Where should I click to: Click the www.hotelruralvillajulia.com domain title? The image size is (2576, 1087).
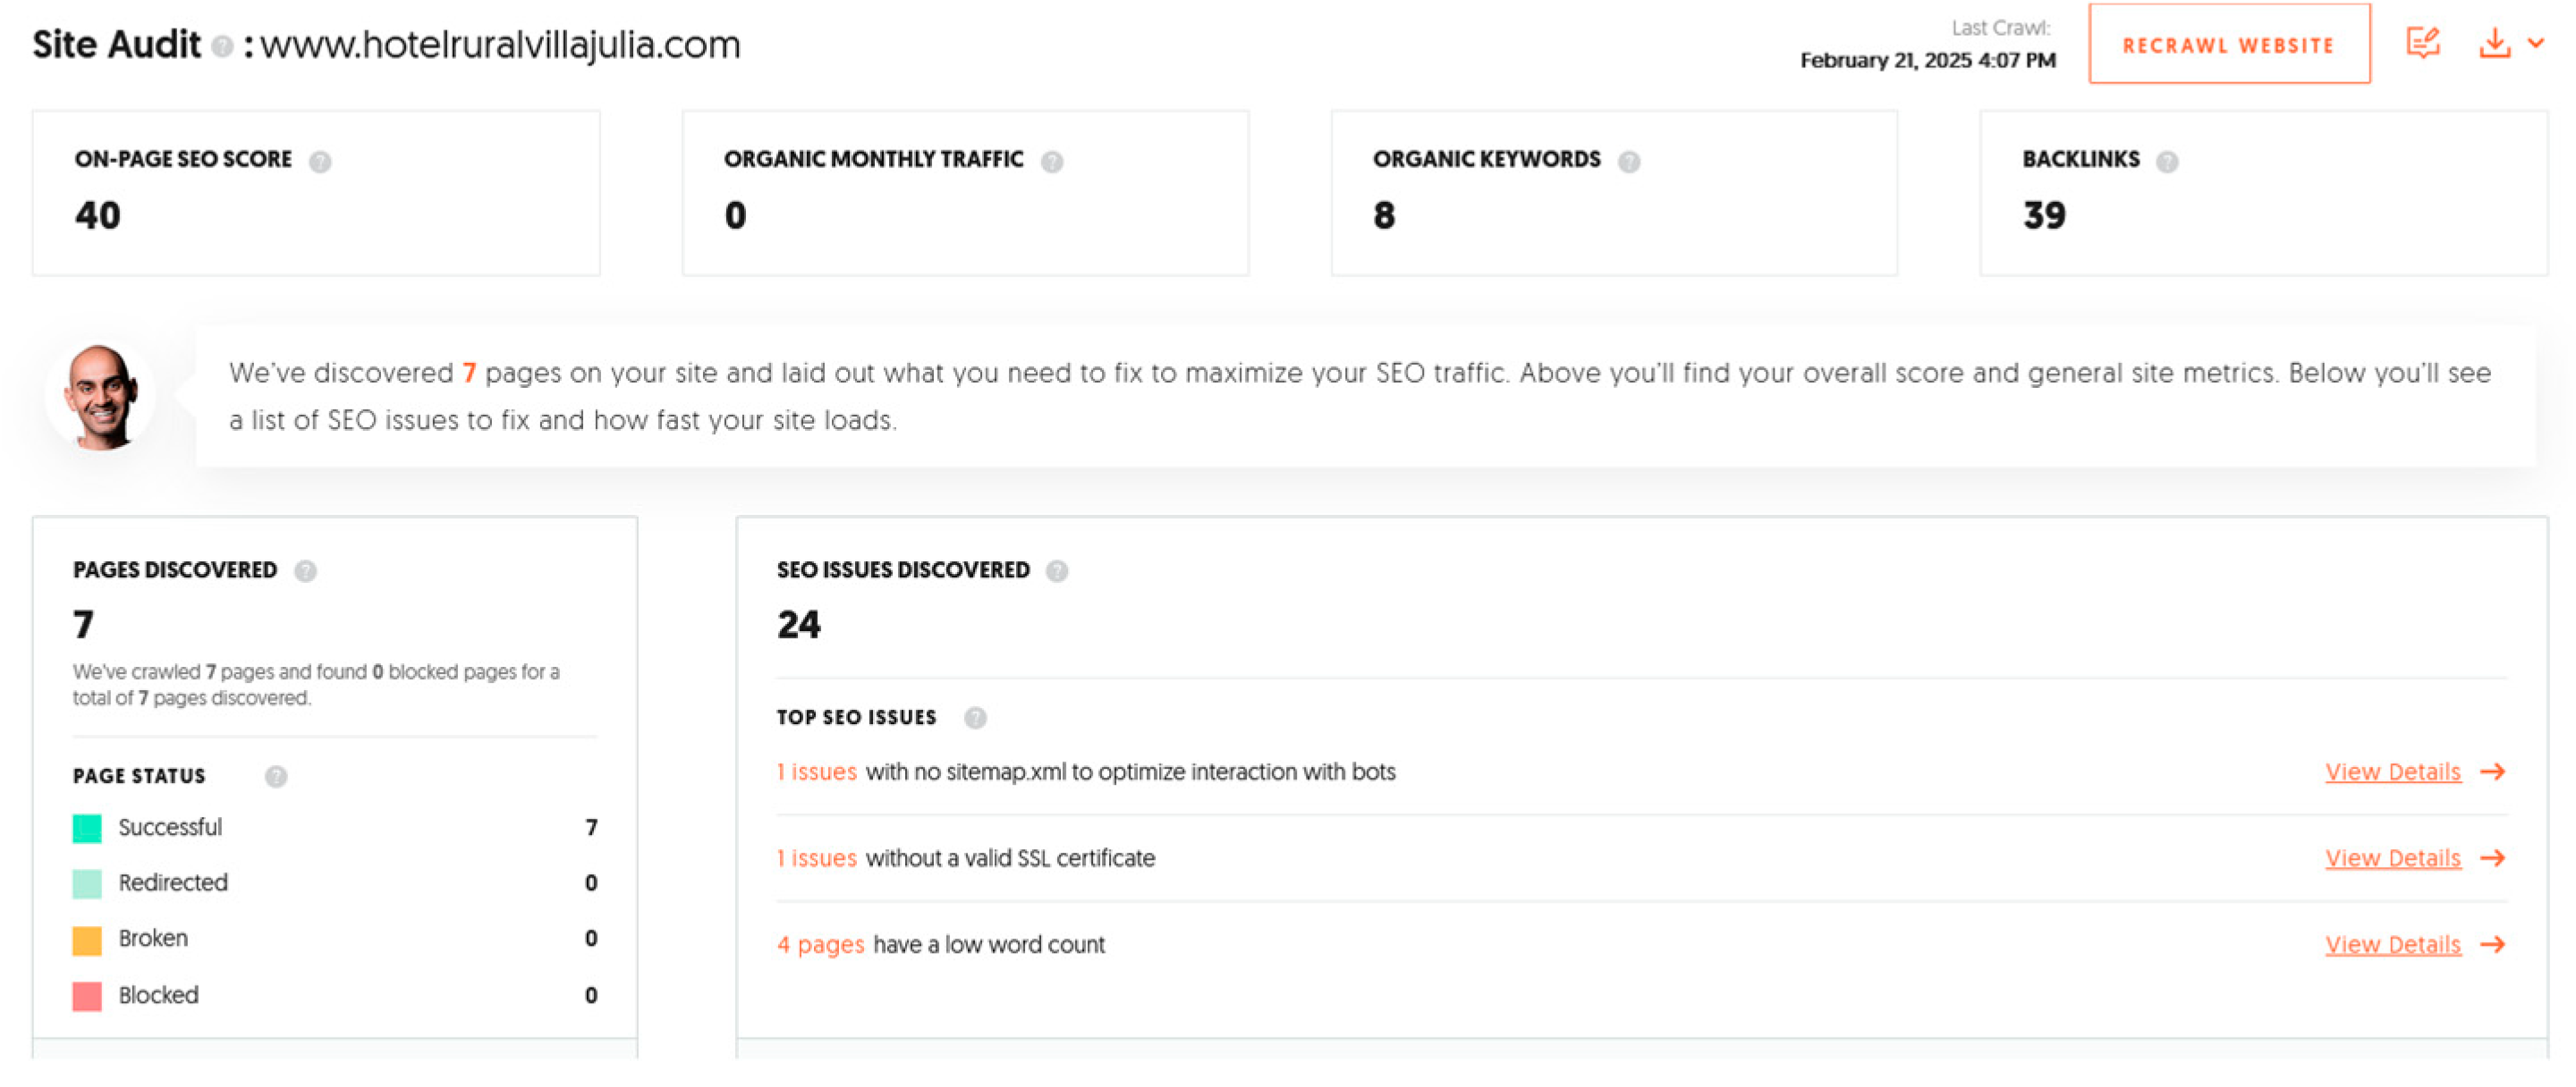(x=500, y=45)
